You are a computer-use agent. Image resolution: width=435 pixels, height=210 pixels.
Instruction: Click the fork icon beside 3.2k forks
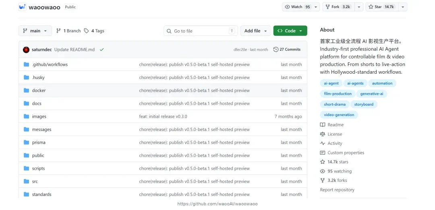tap(322, 180)
